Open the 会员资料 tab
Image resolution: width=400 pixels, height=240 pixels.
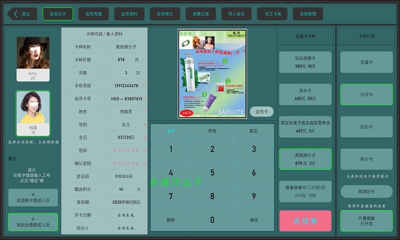click(x=129, y=14)
